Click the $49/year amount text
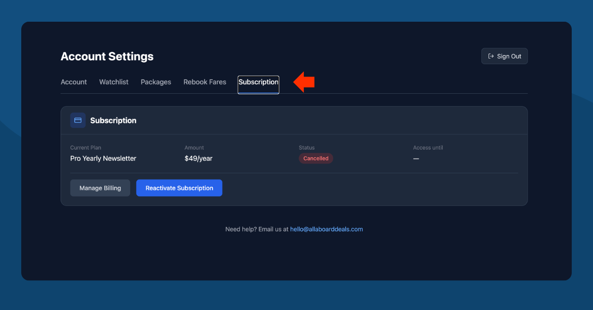593x310 pixels. [x=198, y=158]
